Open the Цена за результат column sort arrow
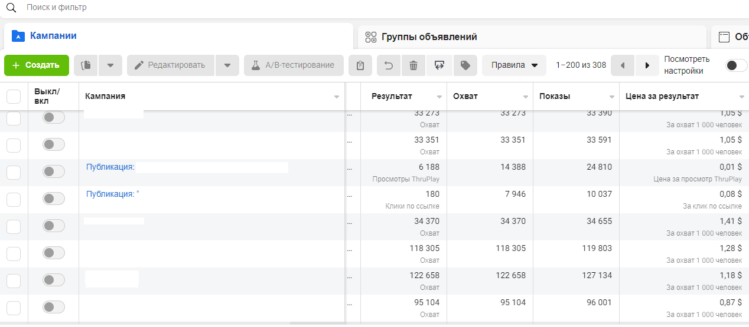The height and width of the screenshot is (327, 749). tap(742, 97)
